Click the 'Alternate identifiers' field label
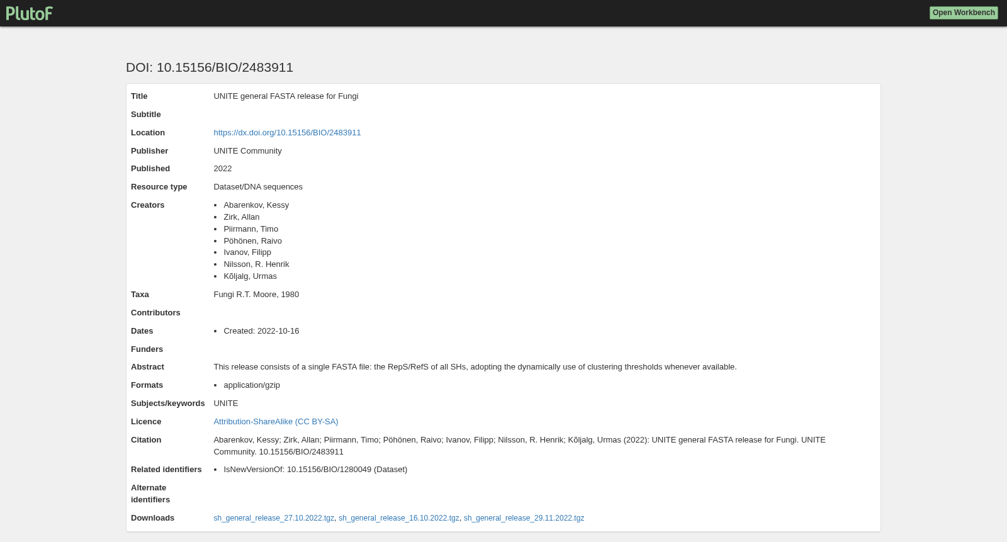The width and height of the screenshot is (1007, 542). tap(150, 494)
